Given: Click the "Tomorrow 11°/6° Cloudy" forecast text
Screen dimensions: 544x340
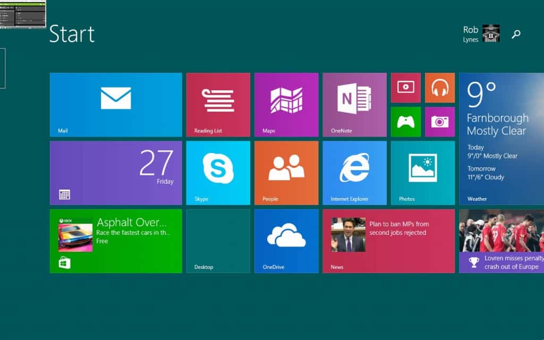Looking at the screenshot, I should coord(486,173).
